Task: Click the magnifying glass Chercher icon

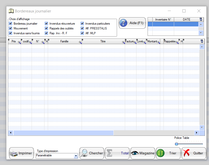Action: coord(84,153)
